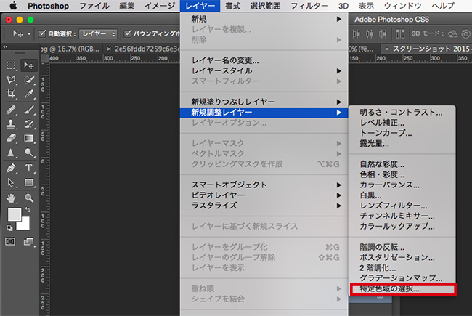Open the Apple menu

(13, 6)
